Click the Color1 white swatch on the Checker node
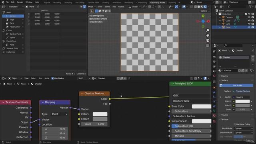256x144 pixels. click(100, 114)
